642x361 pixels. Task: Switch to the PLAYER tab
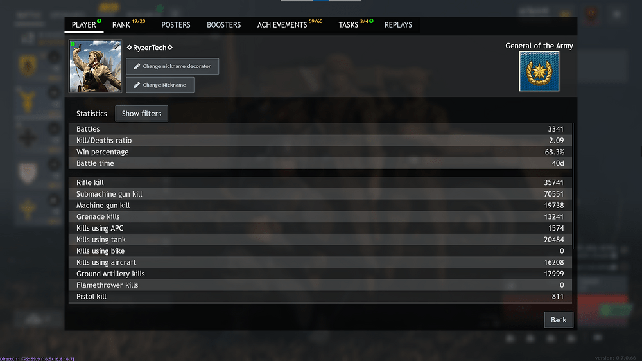(x=84, y=25)
